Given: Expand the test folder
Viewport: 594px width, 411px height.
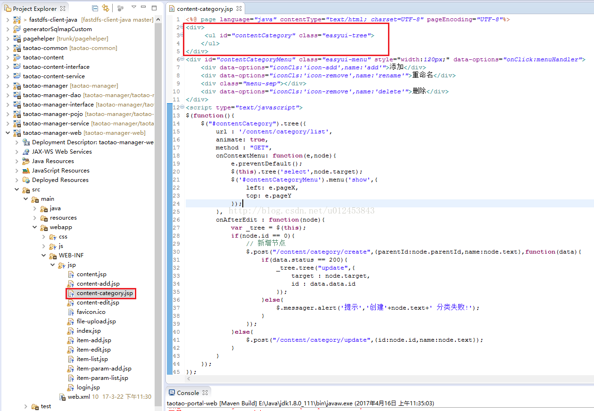Looking at the screenshot, I should [26, 406].
